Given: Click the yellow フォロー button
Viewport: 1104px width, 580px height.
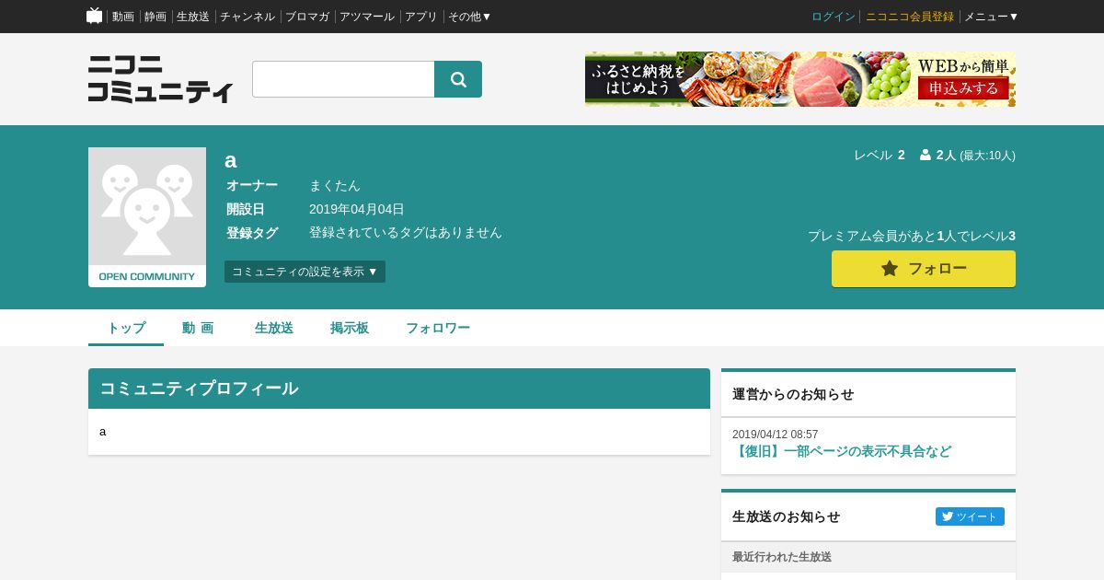Looking at the screenshot, I should coord(924,269).
